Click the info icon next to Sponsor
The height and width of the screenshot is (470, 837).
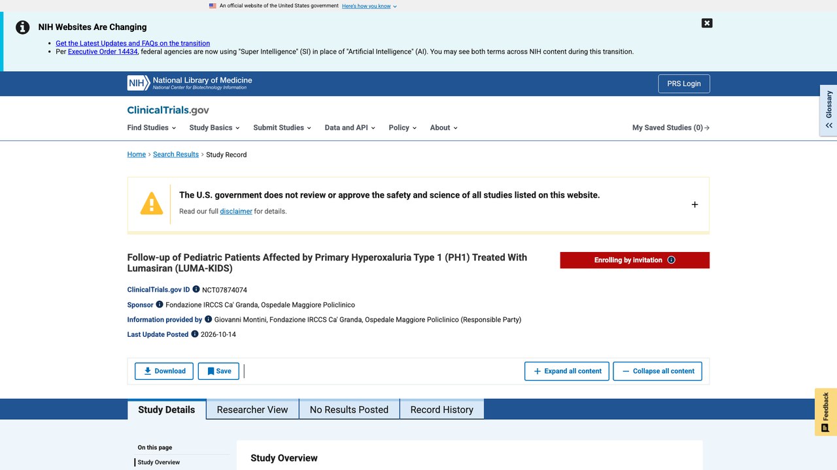click(160, 304)
